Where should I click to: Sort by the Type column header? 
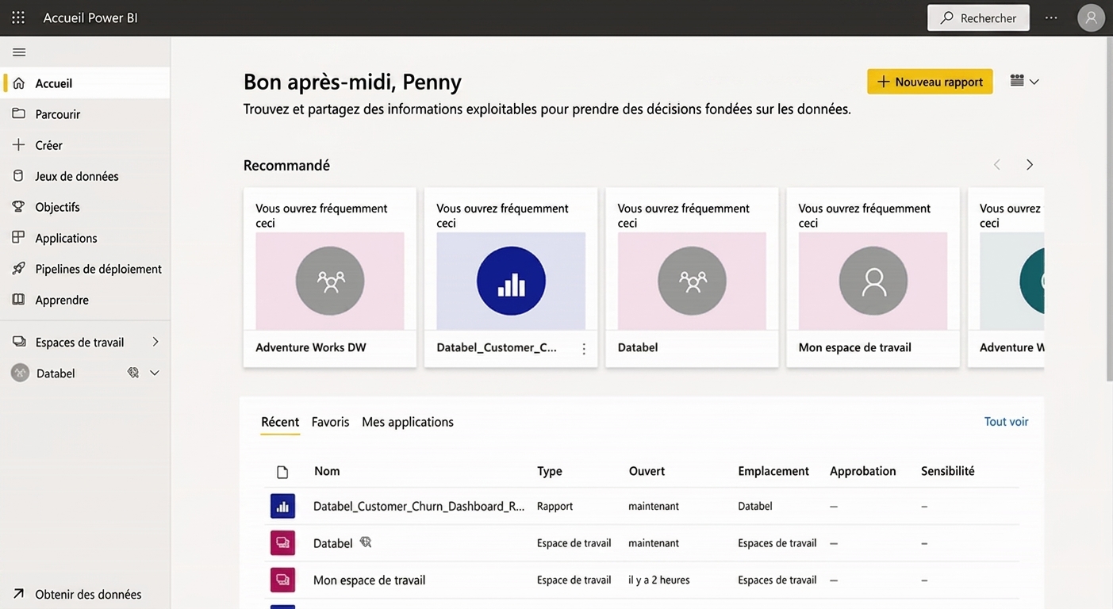point(550,471)
